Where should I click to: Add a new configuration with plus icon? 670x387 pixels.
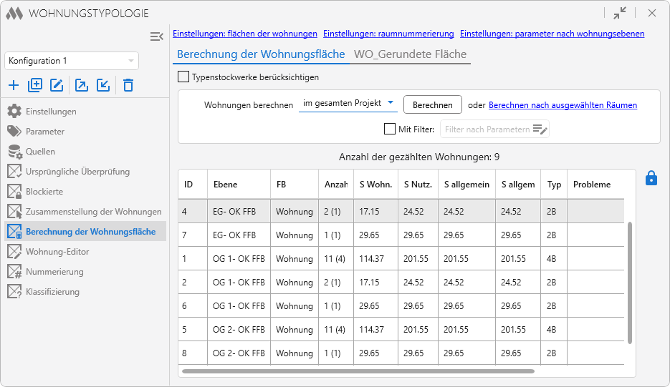pos(14,85)
